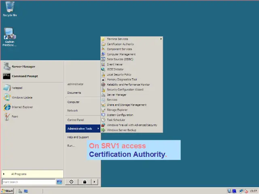The height and width of the screenshot is (194, 259).
Task: Click the Terminal Services folder icon
Action: (x=103, y=39)
